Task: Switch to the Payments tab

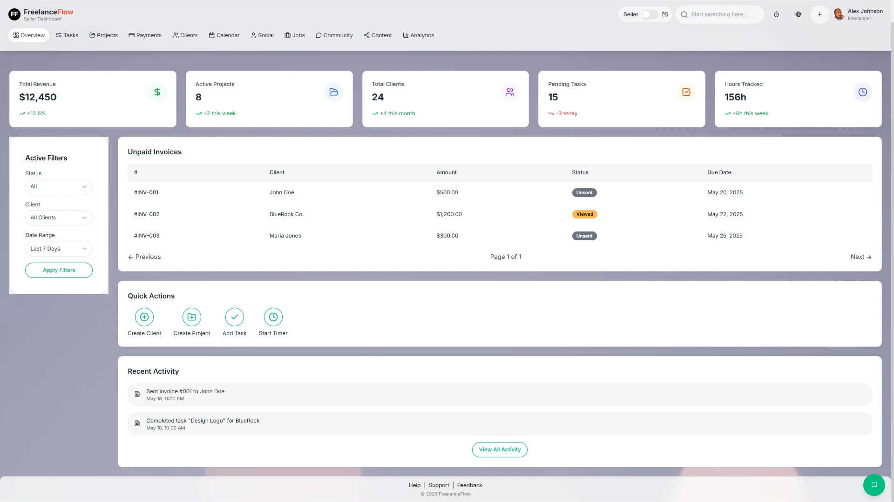Action: pyautogui.click(x=145, y=35)
